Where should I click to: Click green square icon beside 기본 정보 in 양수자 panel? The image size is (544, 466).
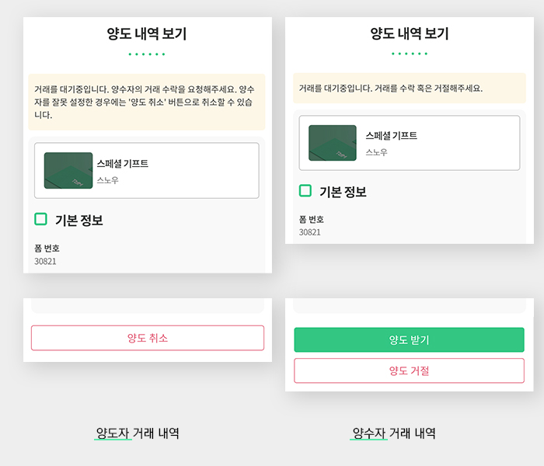point(305,191)
